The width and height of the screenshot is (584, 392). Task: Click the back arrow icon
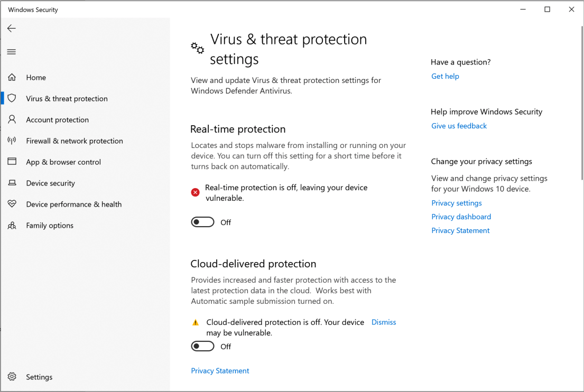[x=12, y=29]
